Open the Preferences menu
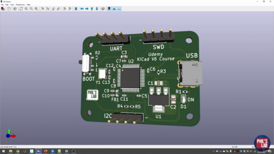The width and height of the screenshot is (274, 154). point(20,5)
